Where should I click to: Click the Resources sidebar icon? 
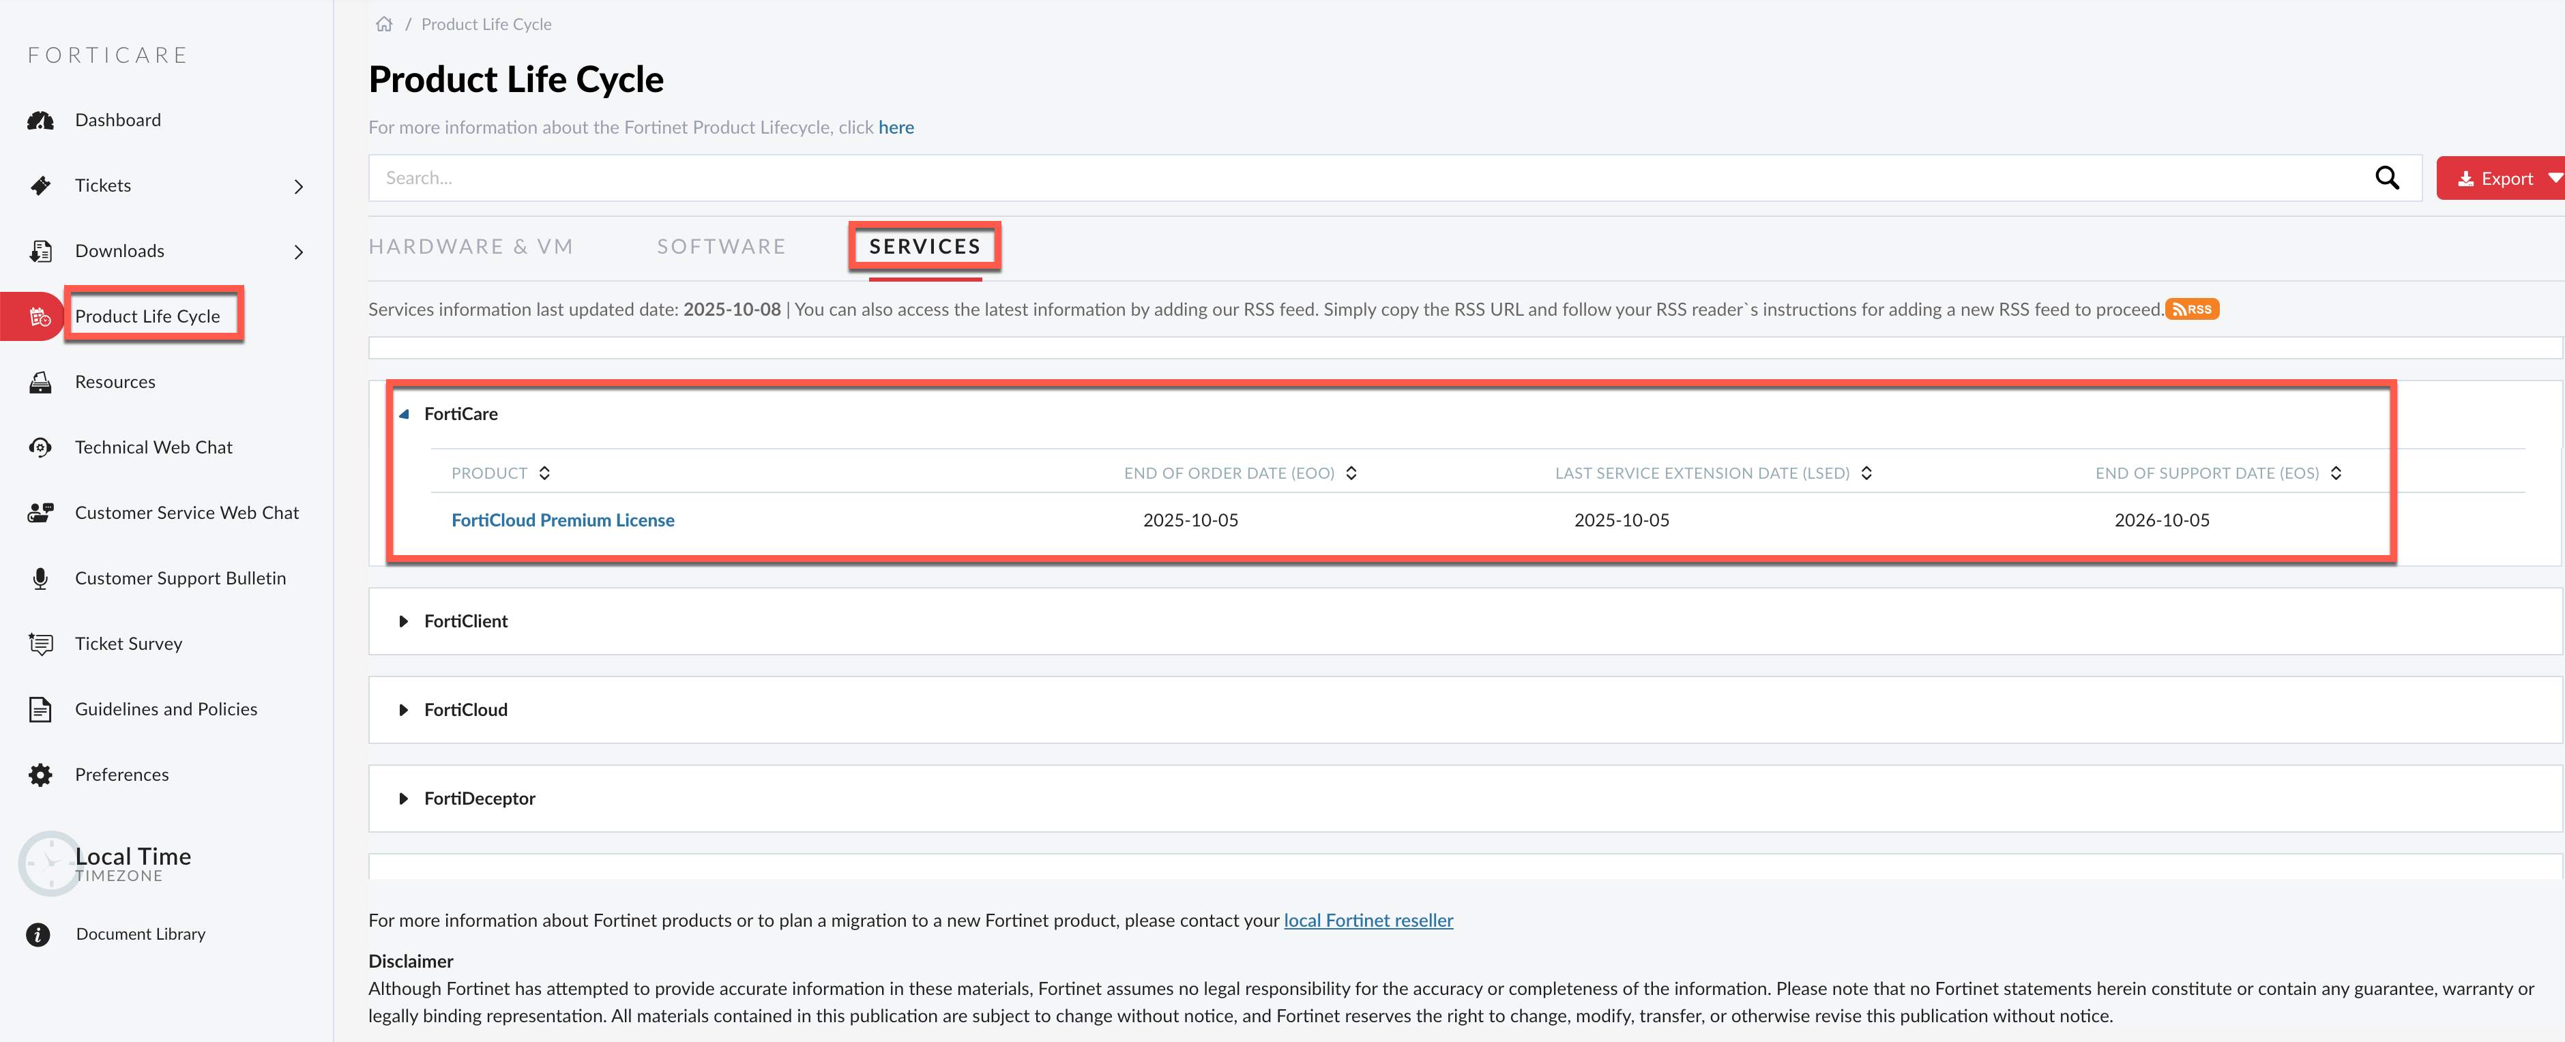41,382
